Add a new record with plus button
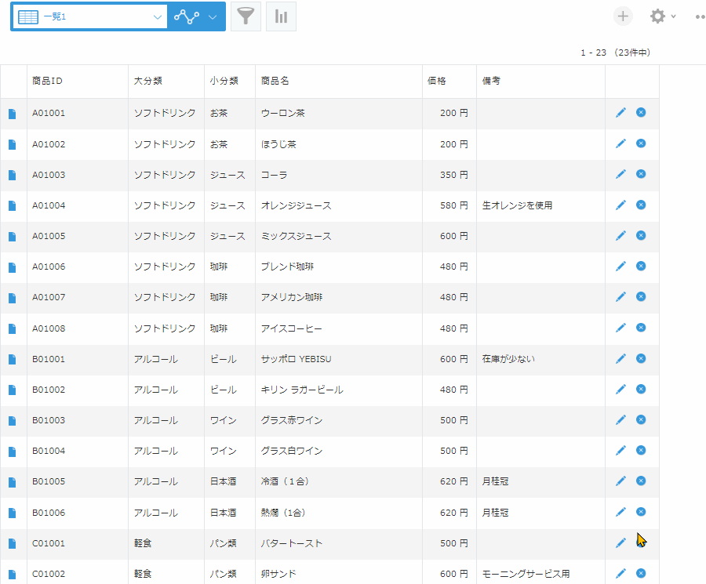Image resolution: width=706 pixels, height=584 pixels. pyautogui.click(x=622, y=16)
